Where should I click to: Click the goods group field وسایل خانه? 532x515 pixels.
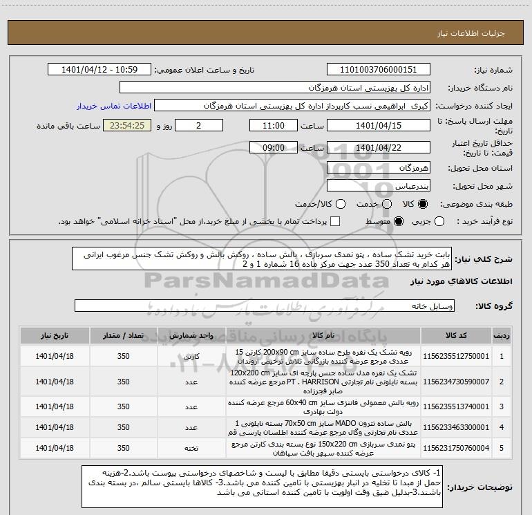[x=265, y=306]
